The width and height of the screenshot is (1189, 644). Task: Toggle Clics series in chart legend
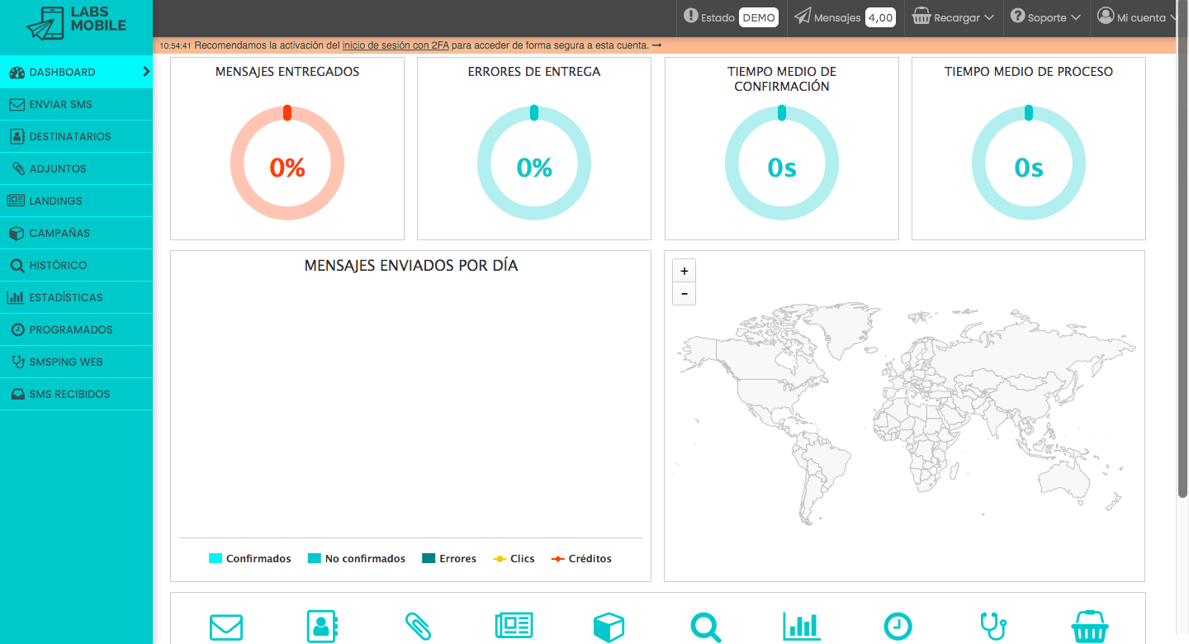[x=514, y=559]
